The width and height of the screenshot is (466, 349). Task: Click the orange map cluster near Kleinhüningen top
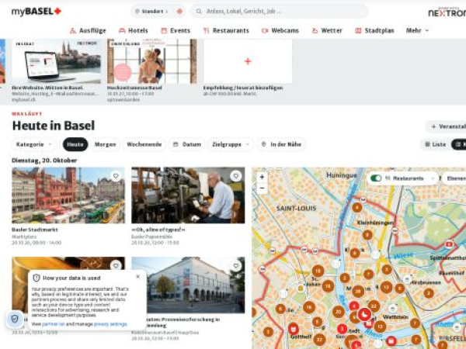coord(357,207)
